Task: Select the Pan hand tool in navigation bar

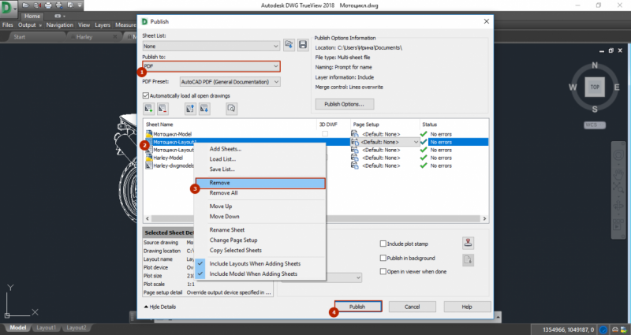Action: point(618,173)
